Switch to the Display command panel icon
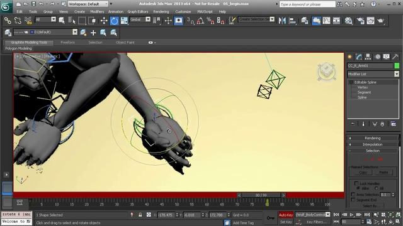The height and width of the screenshot is (226, 403). tap(386, 57)
